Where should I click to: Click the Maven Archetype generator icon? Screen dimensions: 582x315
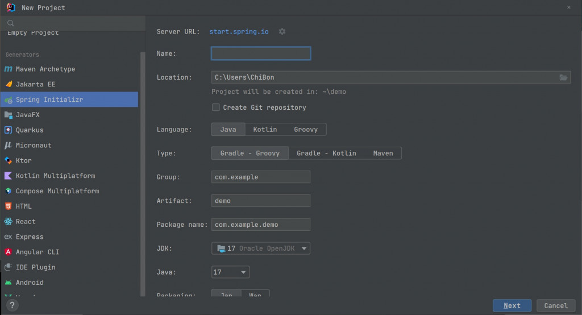[8, 69]
